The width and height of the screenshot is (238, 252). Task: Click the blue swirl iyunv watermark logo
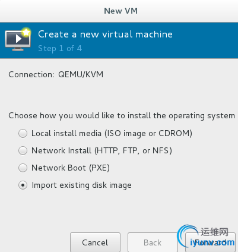point(188,235)
